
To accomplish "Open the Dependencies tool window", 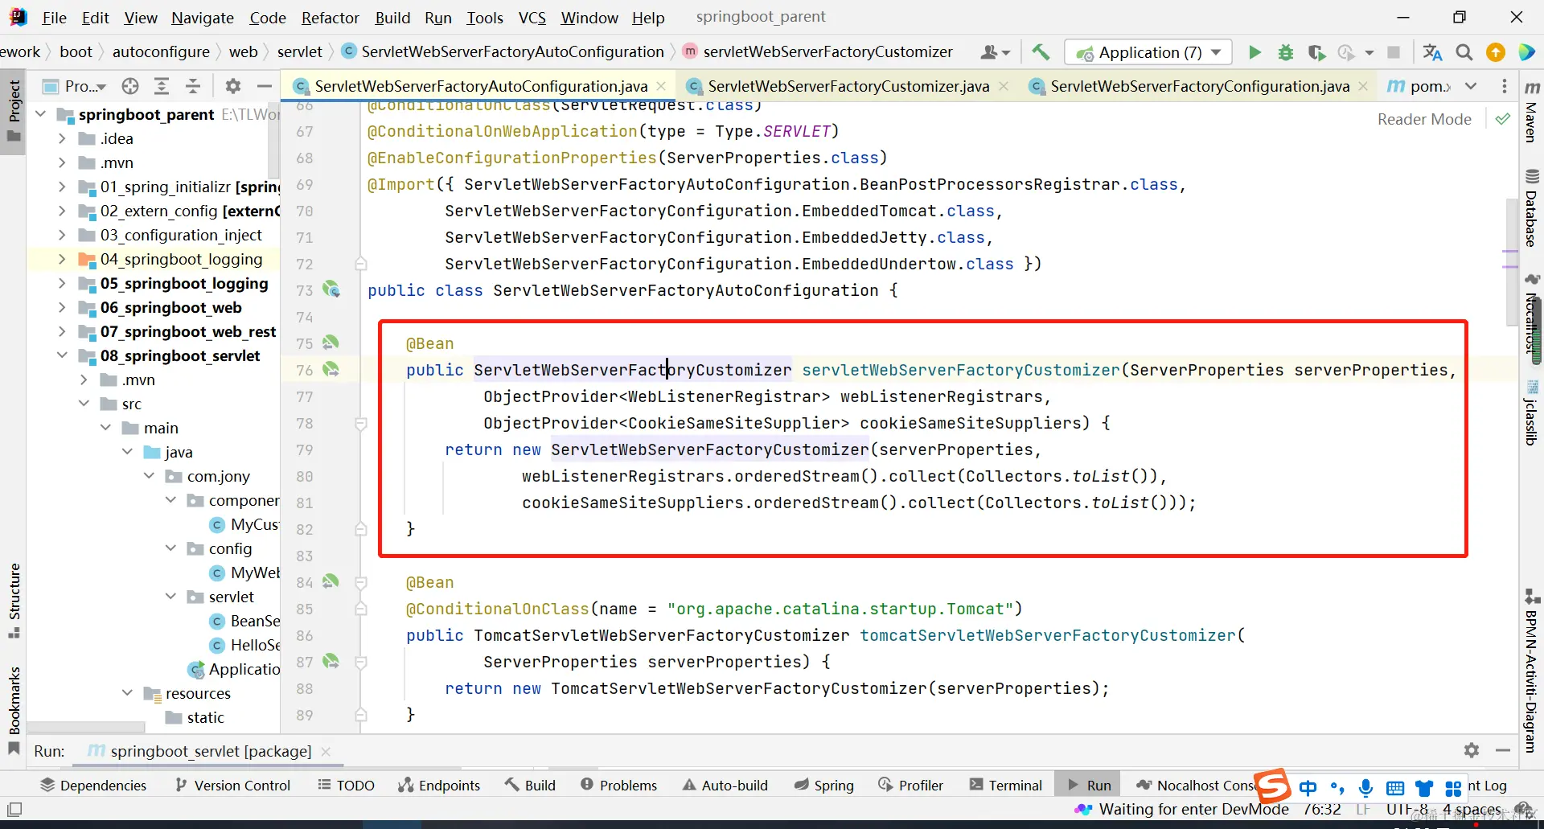I will [x=94, y=786].
